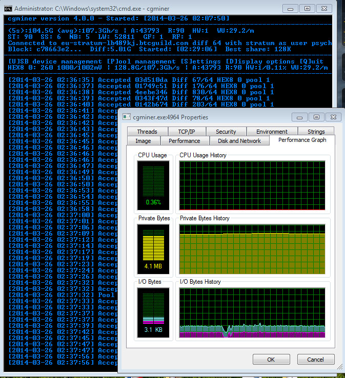Click the Accepted 4eebe346 log line
Image resolution: width=345 pixels, height=378 pixels.
[x=141, y=92]
